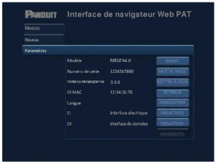Click the REINIT button
Viewport: 215px width, 162px height.
pos(173,61)
